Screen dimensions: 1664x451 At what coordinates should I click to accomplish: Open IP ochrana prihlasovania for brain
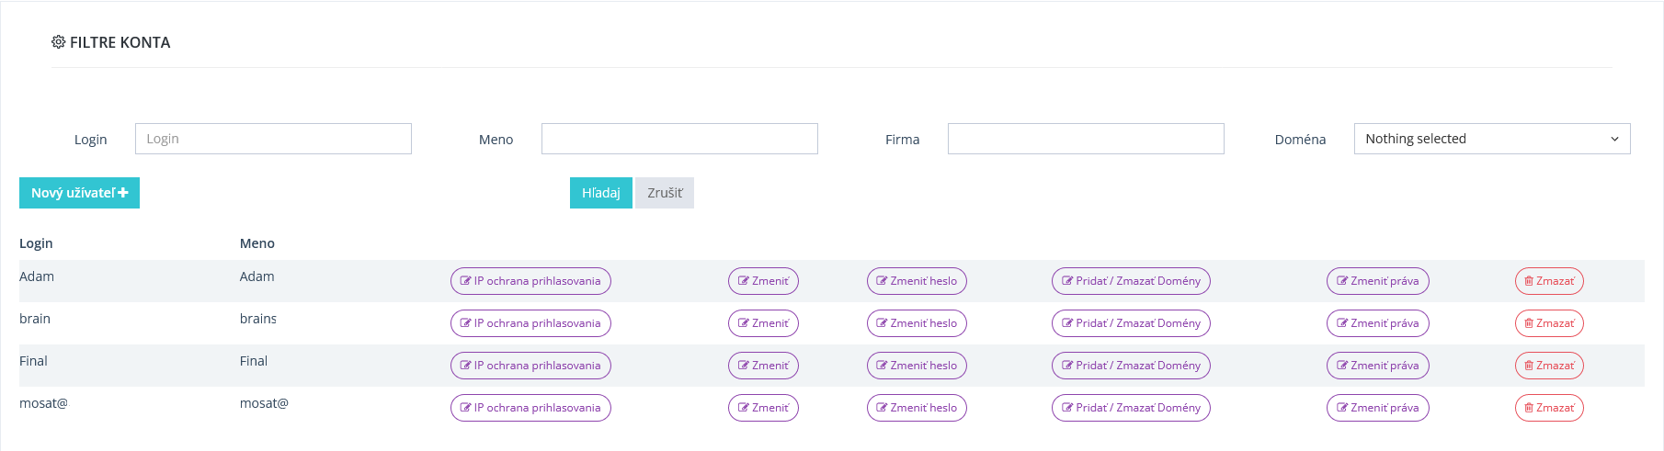point(530,323)
